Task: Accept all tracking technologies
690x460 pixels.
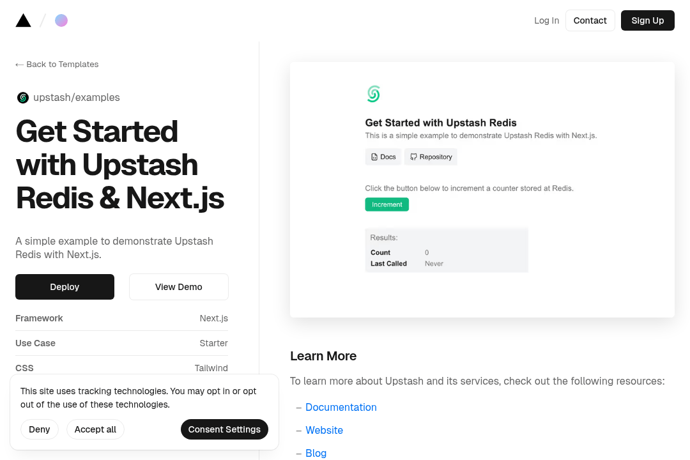Action: click(95, 429)
